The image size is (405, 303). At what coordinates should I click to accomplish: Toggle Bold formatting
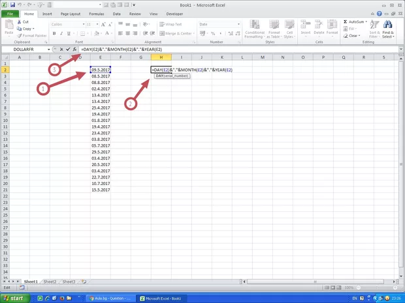54,33
